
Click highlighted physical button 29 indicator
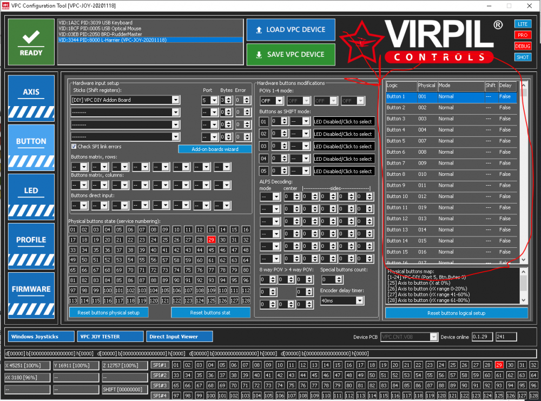click(x=211, y=240)
